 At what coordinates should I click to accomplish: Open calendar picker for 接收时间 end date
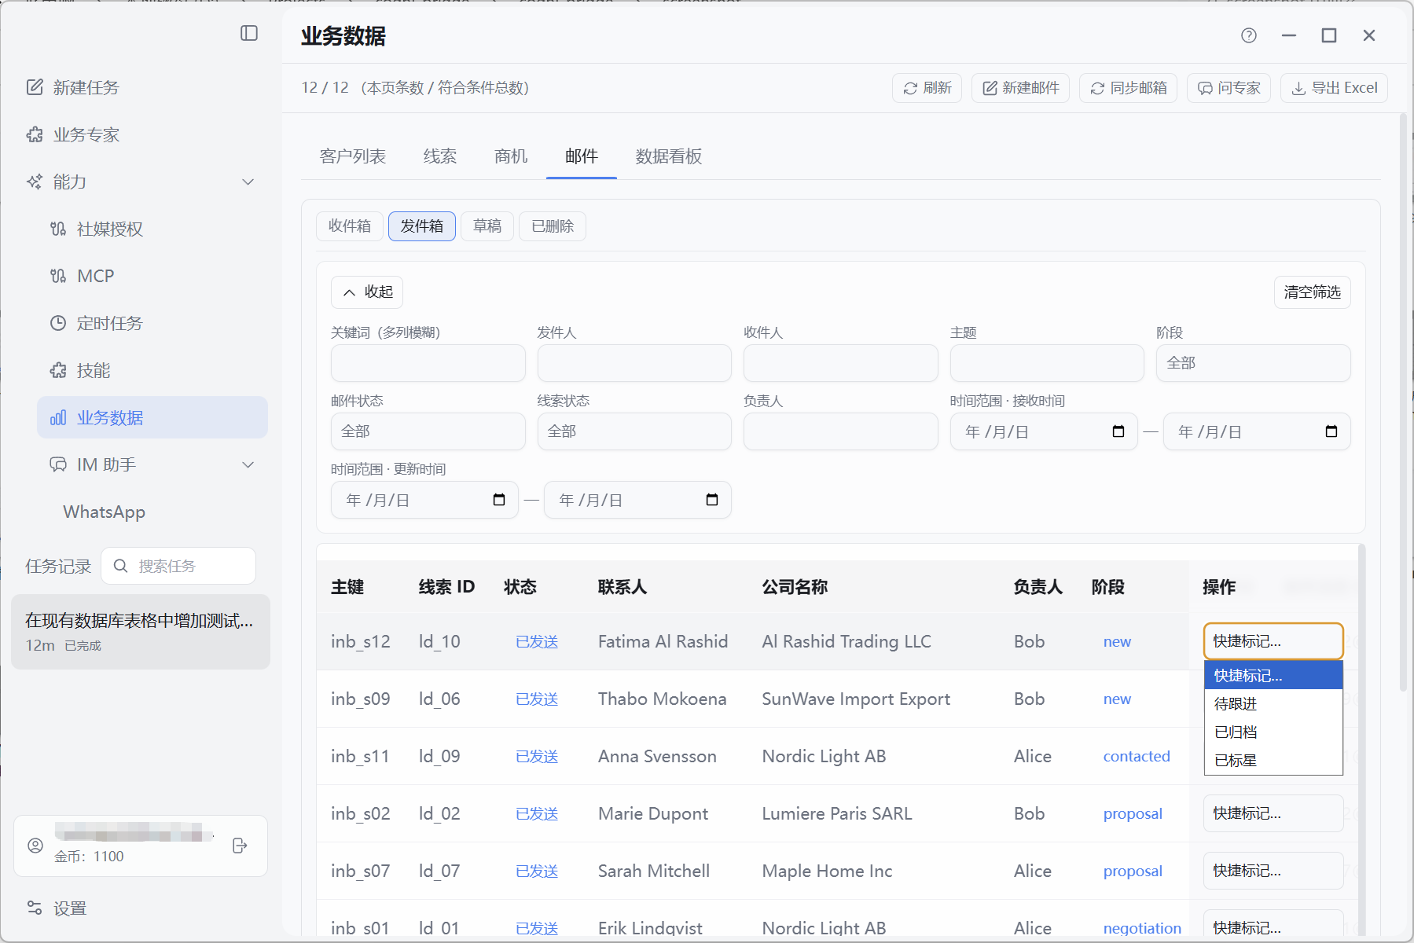[x=1331, y=431]
